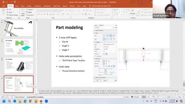Apply Italic formatting
Viewport: 185px width, 104px height.
coord(42,14)
